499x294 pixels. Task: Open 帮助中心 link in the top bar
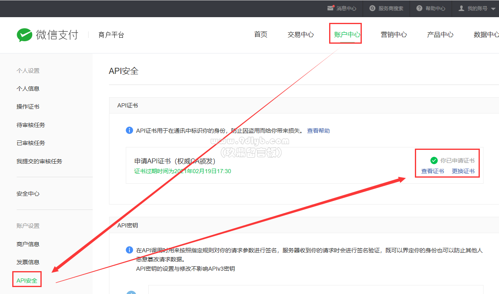435,8
